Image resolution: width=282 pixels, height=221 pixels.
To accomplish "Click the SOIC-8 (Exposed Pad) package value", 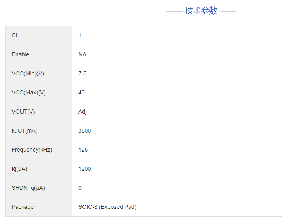I will (107, 207).
